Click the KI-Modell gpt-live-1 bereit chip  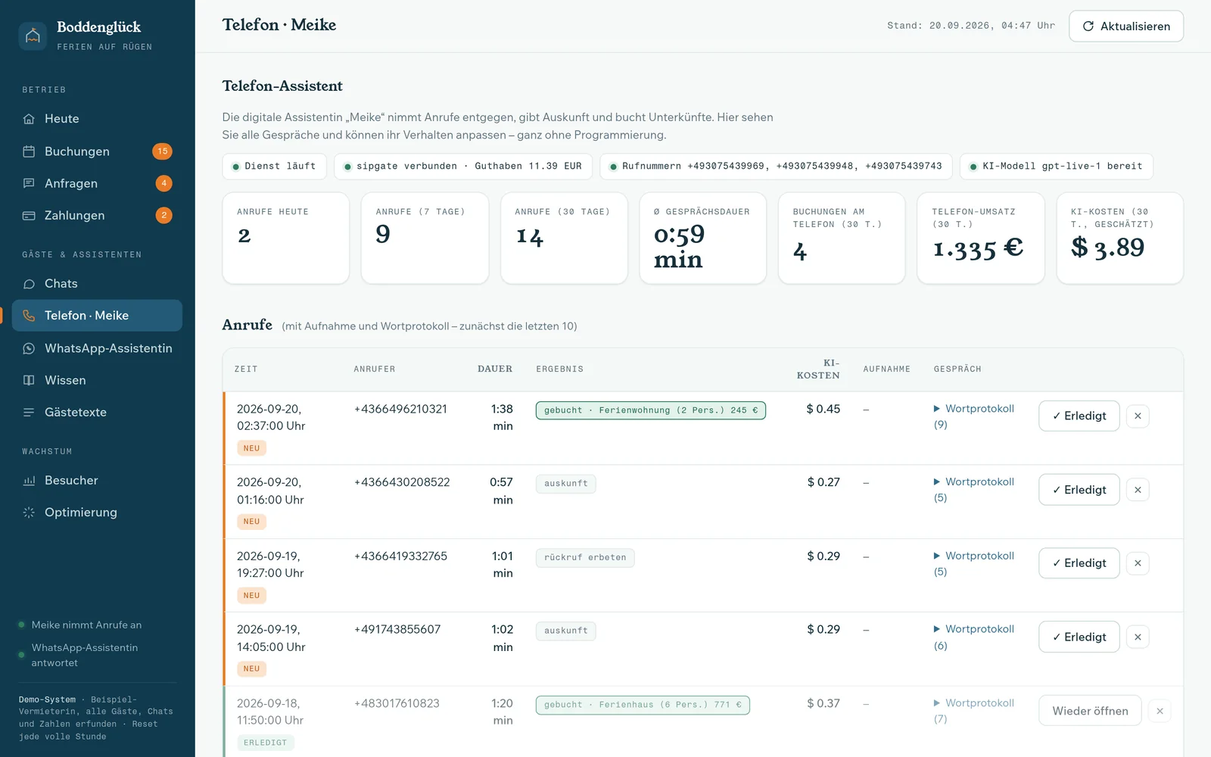[1057, 167]
